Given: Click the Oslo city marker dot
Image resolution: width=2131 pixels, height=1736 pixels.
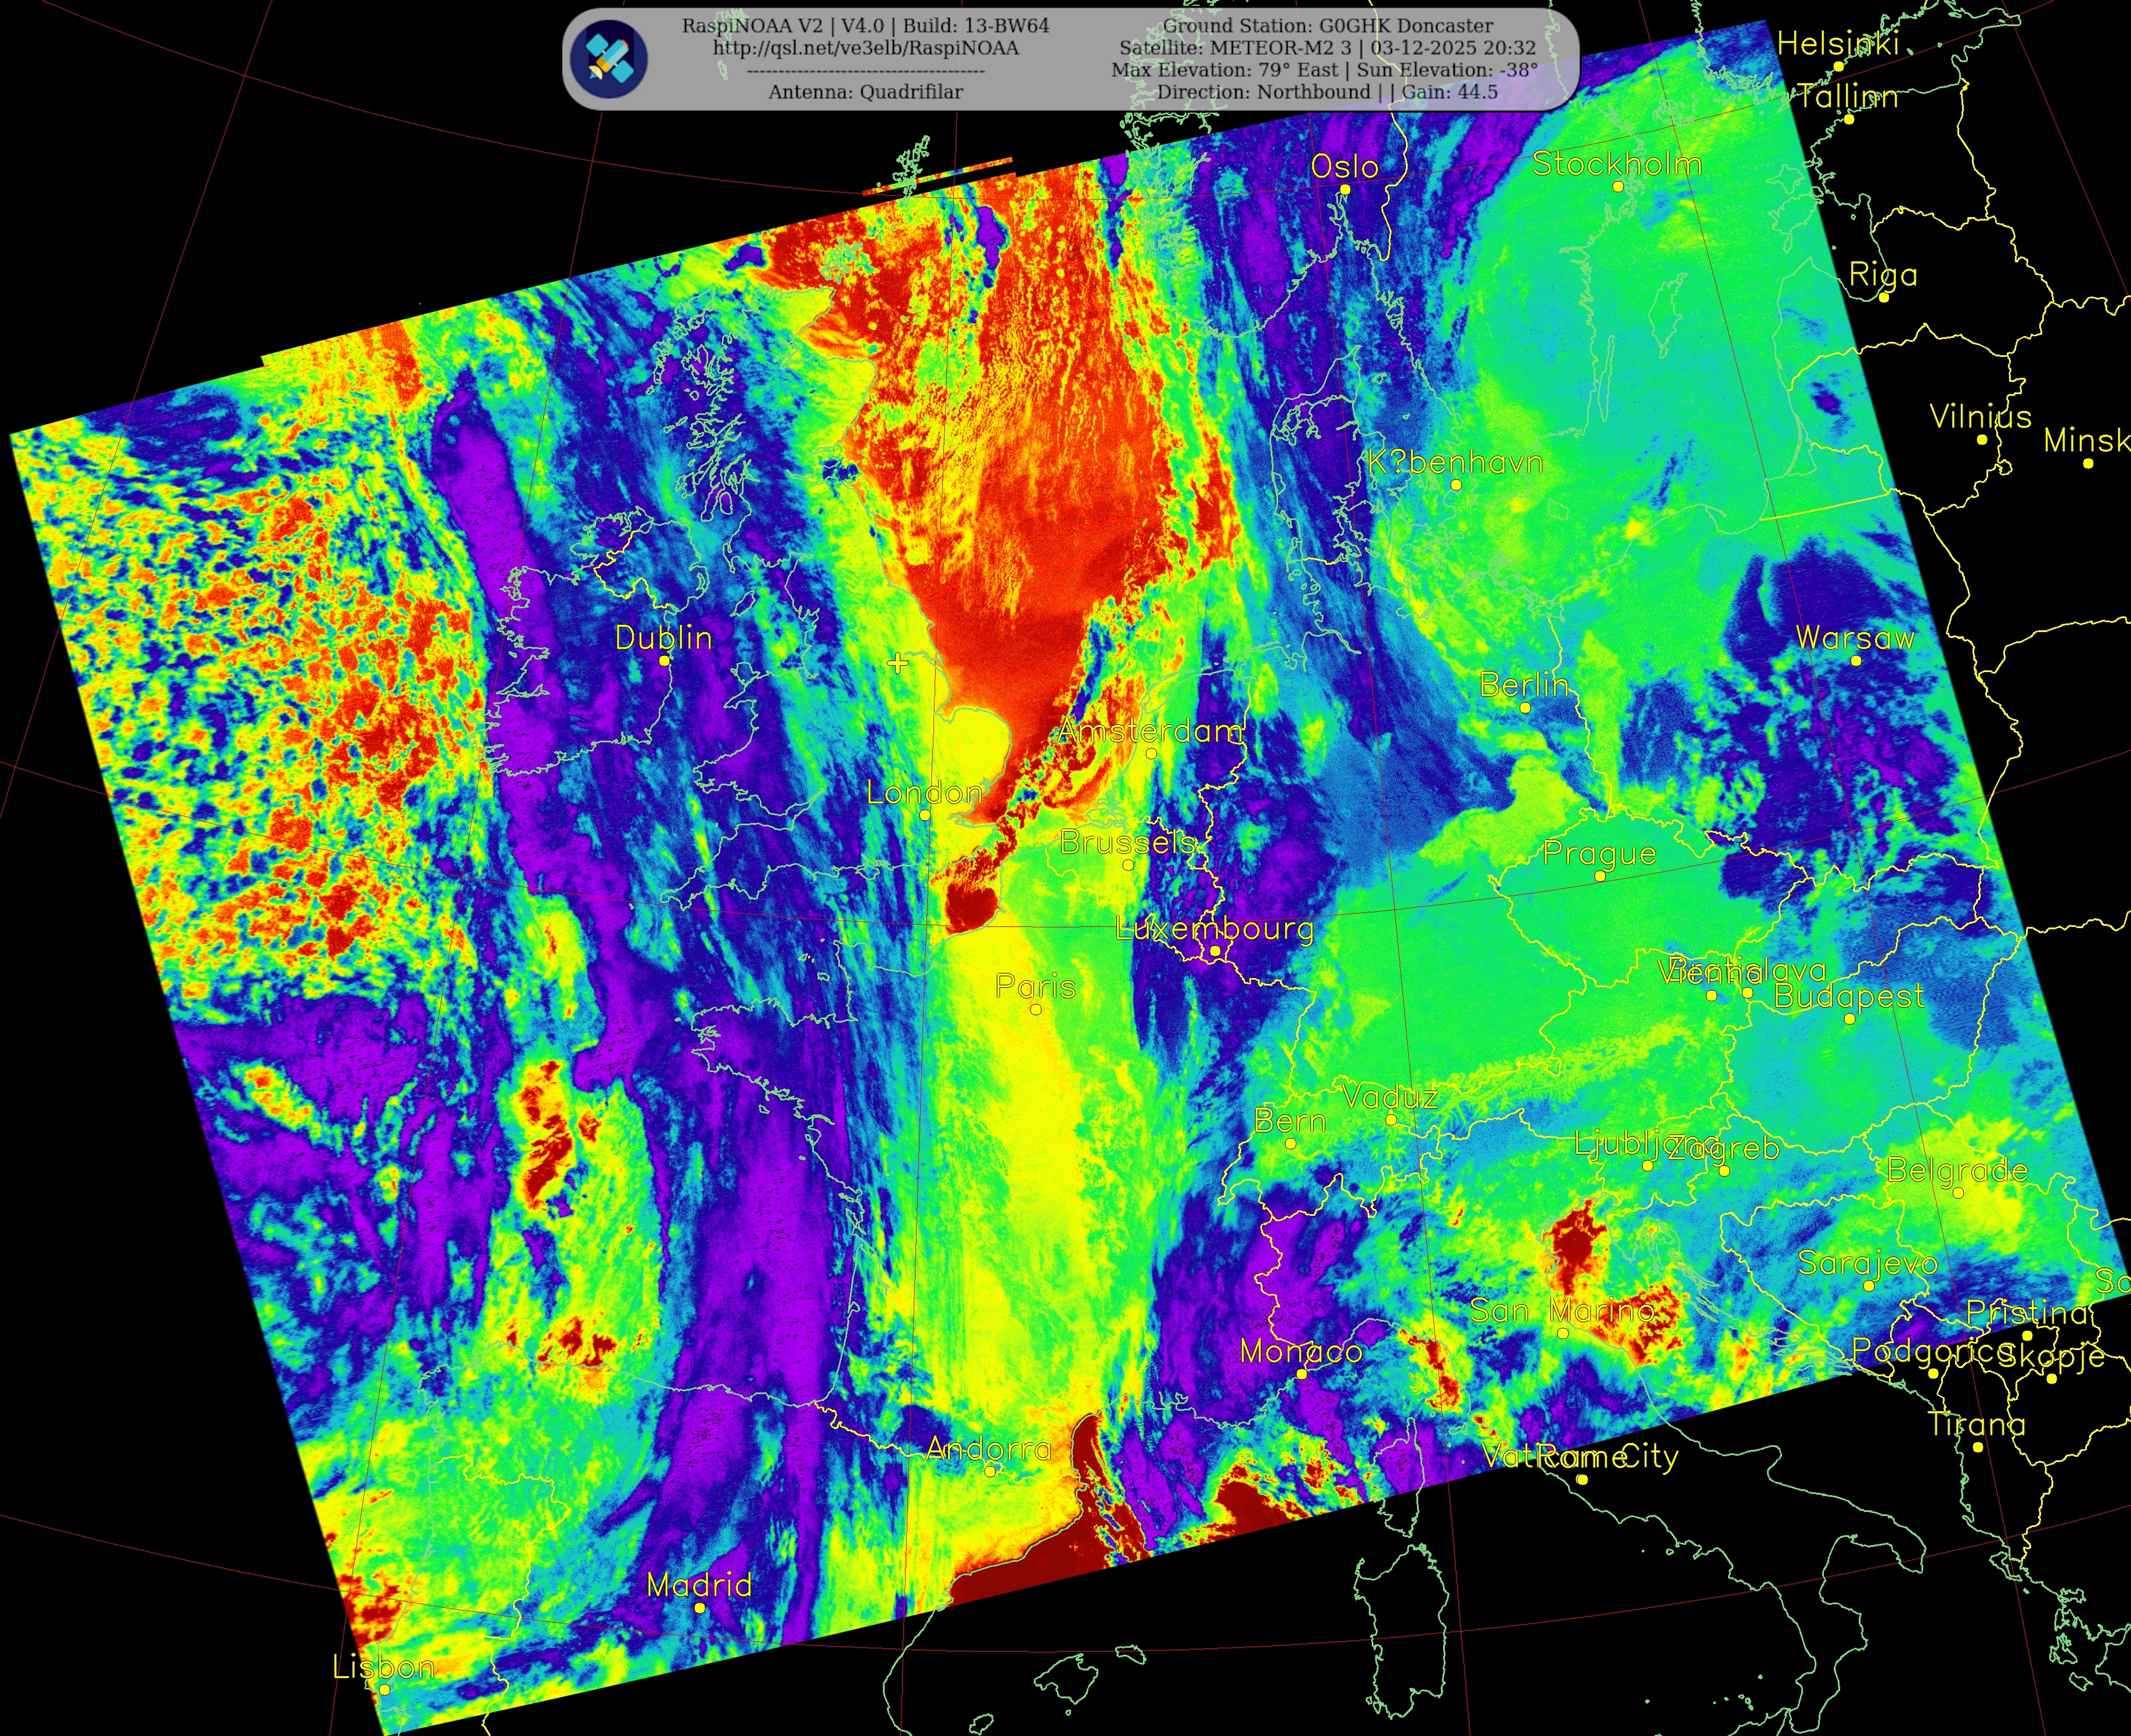Looking at the screenshot, I should coord(1345,190).
